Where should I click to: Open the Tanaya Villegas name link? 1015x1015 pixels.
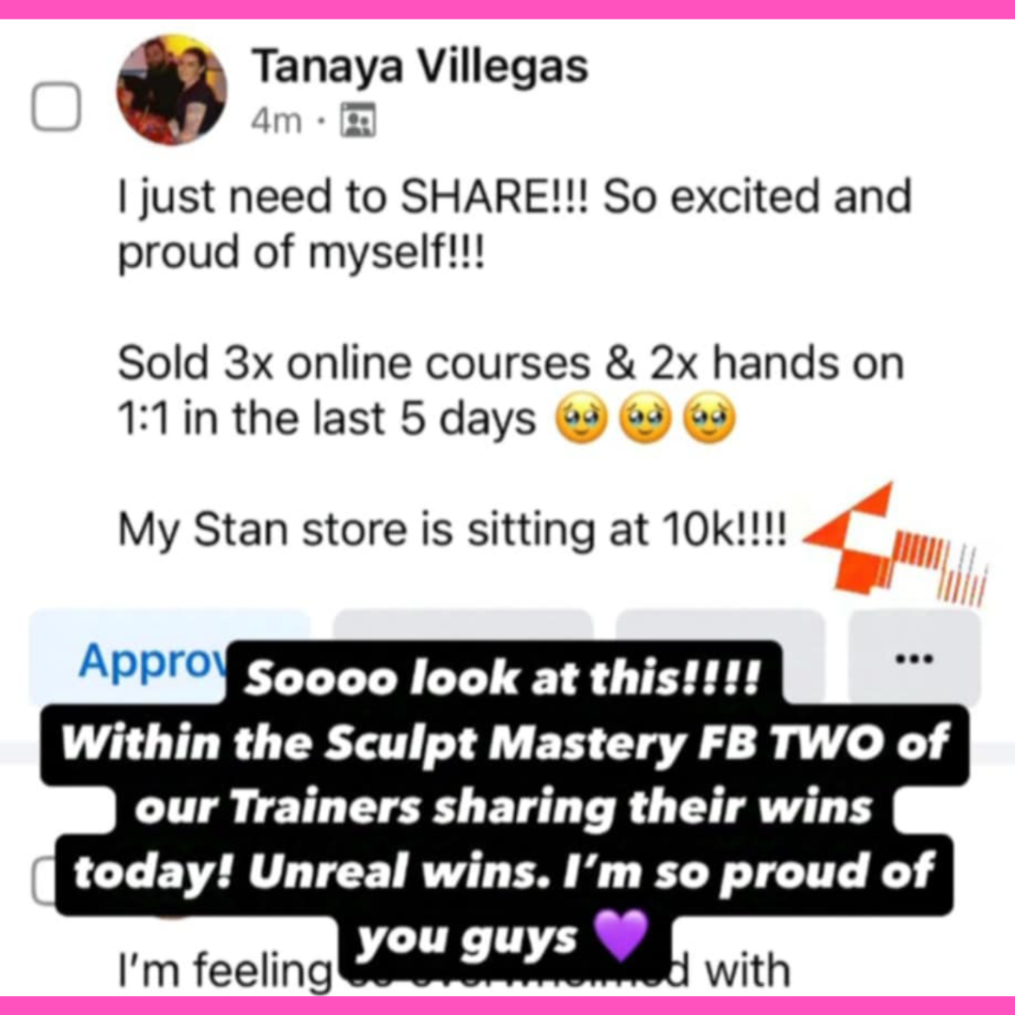pyautogui.click(x=419, y=66)
